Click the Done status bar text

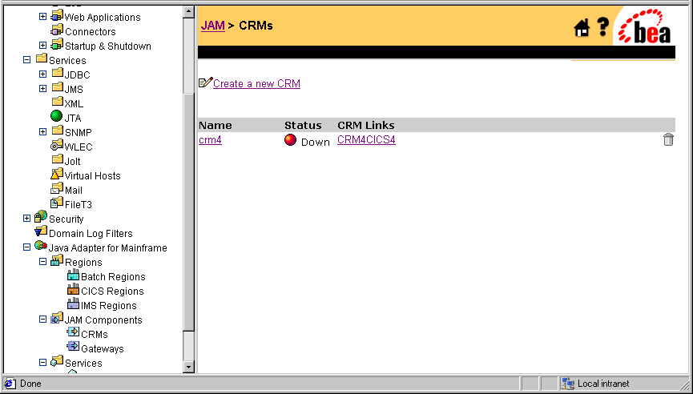tap(30, 384)
